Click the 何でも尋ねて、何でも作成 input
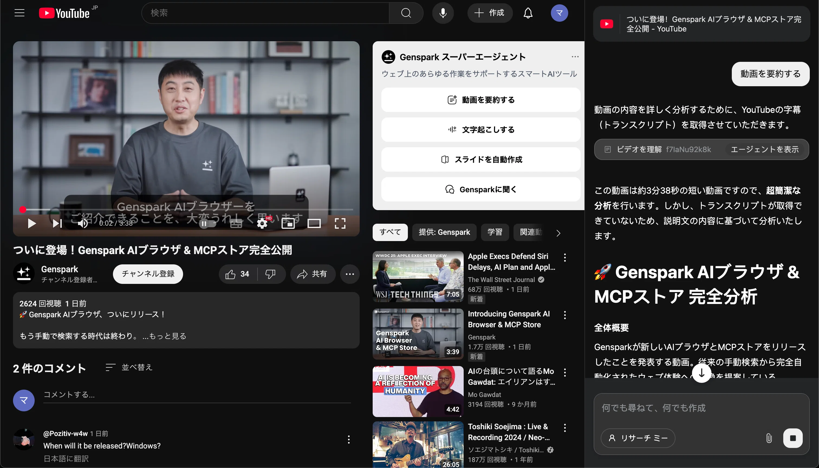Viewport: 819px width, 468px height. (x=701, y=408)
